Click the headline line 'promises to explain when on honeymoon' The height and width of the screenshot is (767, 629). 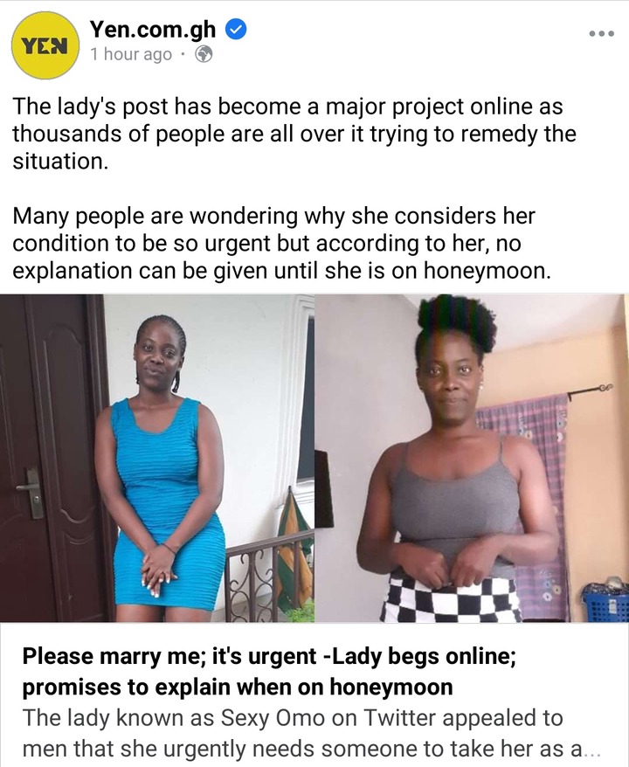click(x=238, y=688)
